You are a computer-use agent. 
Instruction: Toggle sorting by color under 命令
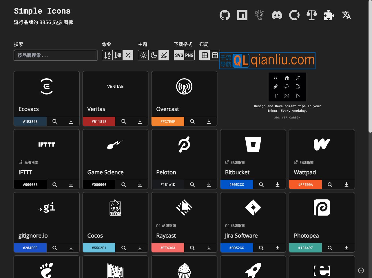pos(118,55)
